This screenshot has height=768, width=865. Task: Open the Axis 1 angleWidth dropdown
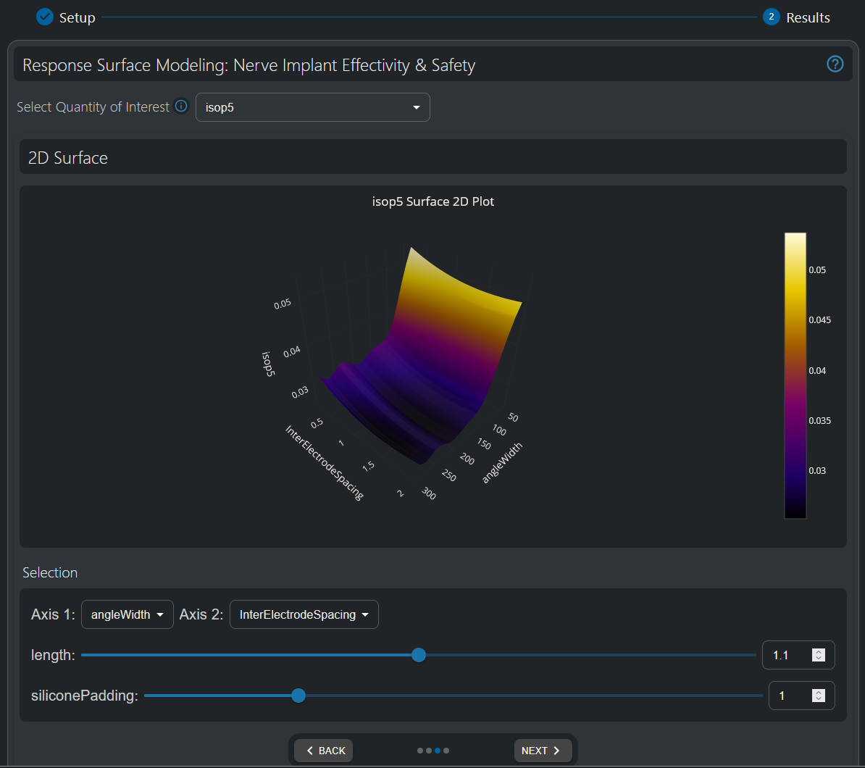point(128,614)
